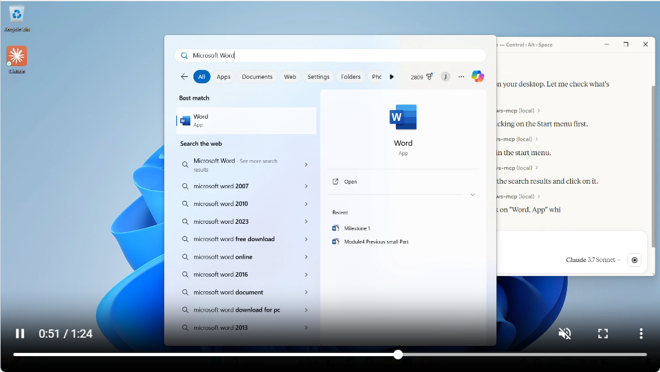Pause the video playback

click(x=20, y=333)
